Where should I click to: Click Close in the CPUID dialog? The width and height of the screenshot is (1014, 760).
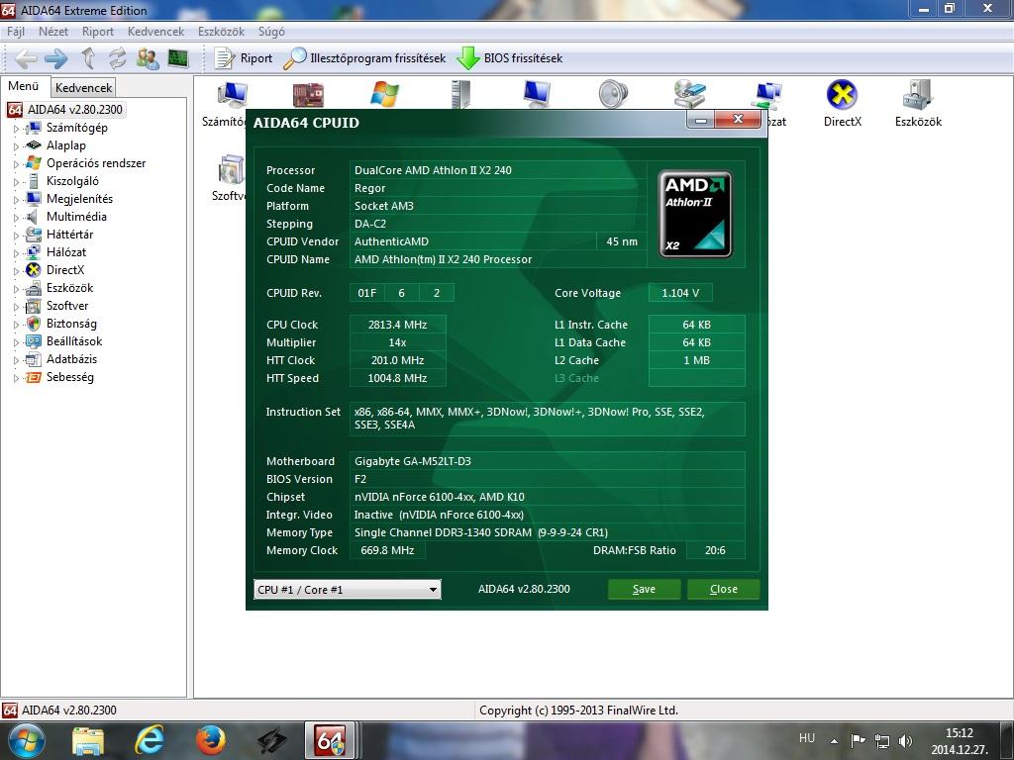pyautogui.click(x=723, y=589)
